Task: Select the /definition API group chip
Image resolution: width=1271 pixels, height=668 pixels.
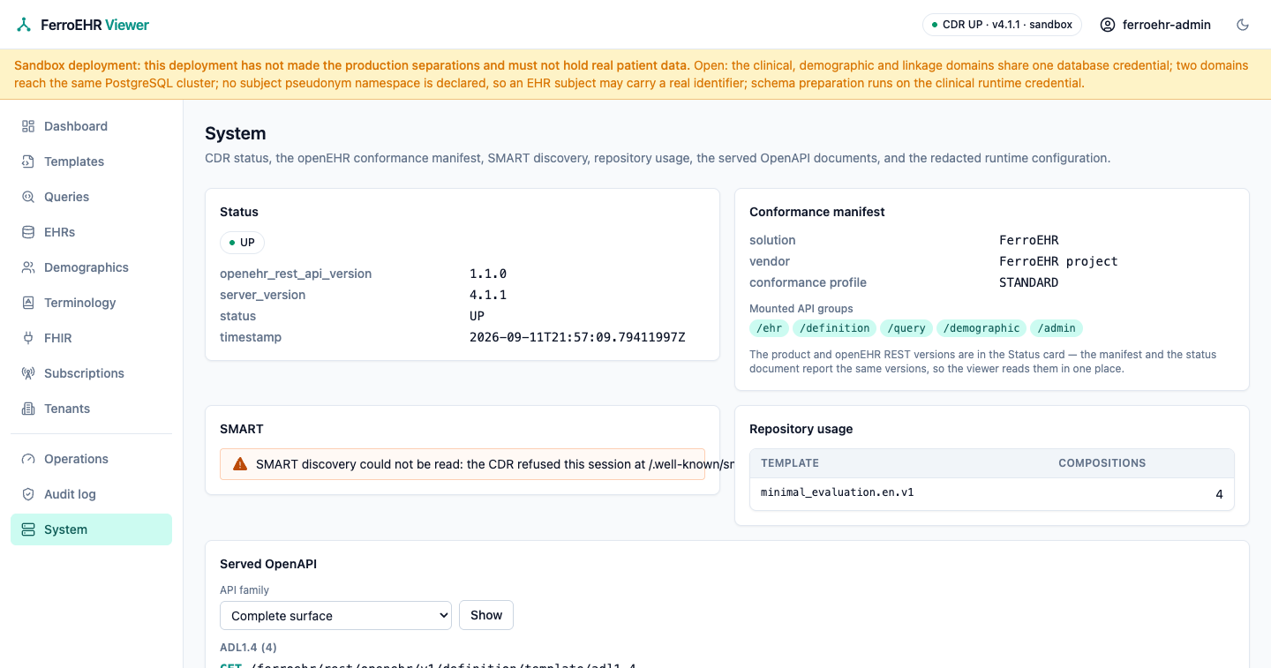Action: tap(835, 328)
